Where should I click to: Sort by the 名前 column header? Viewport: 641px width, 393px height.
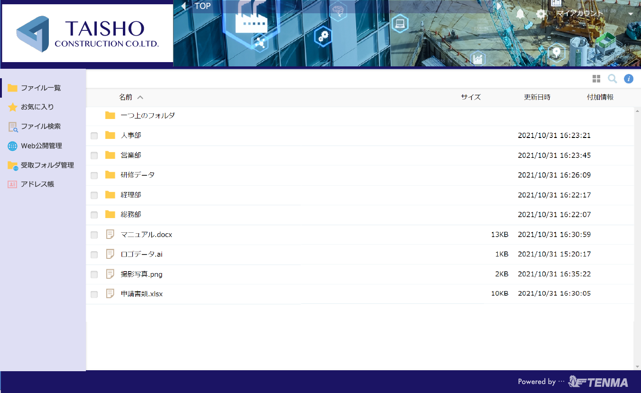point(126,97)
